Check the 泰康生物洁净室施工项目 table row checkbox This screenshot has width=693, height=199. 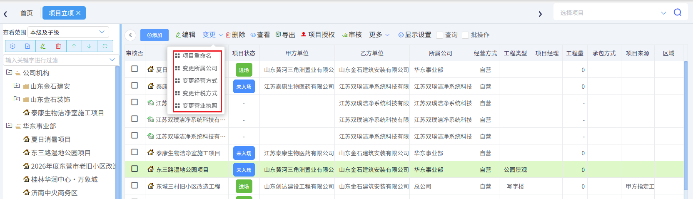(x=135, y=152)
